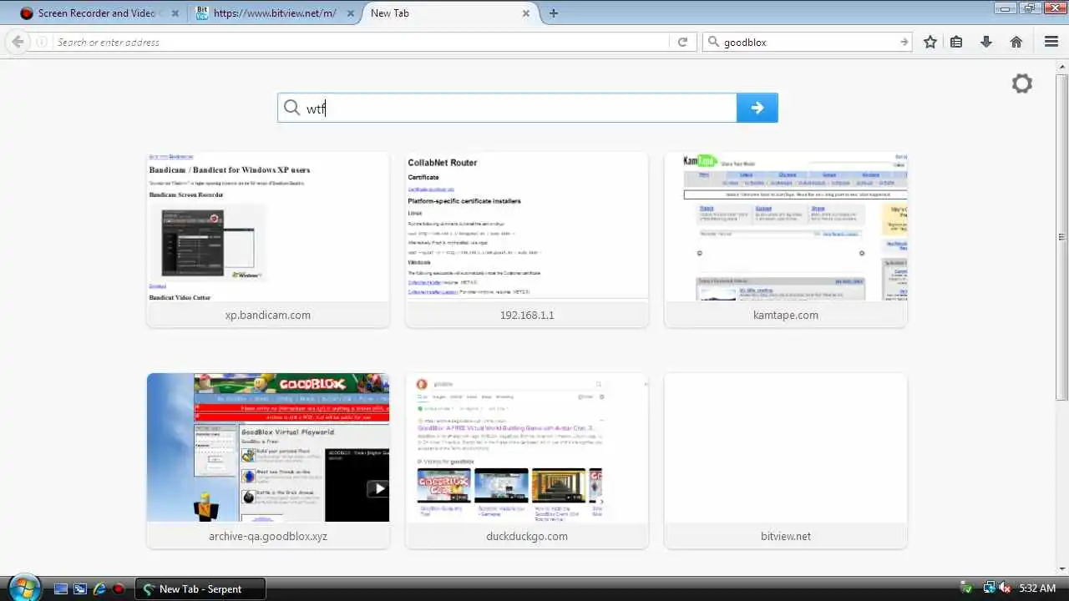Open the muted volume tray icon
The height and width of the screenshot is (601, 1069).
(1005, 588)
